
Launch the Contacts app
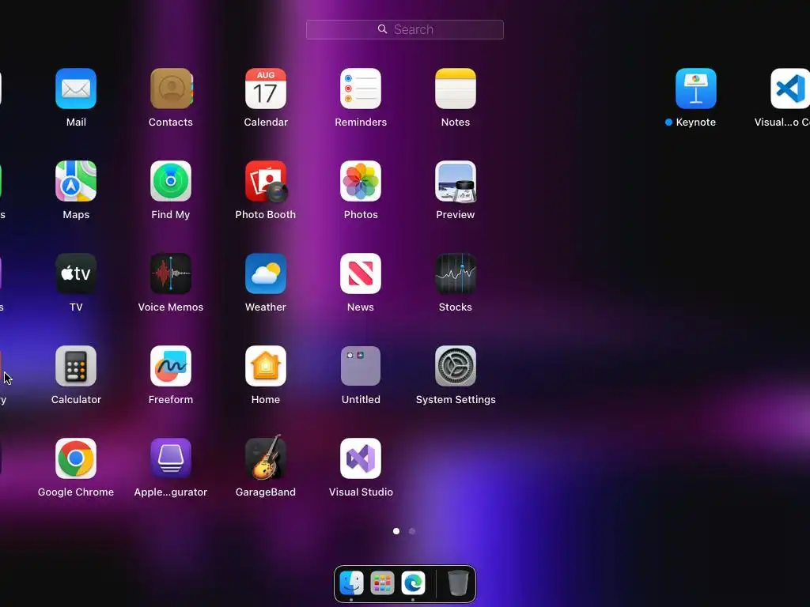pos(171,89)
